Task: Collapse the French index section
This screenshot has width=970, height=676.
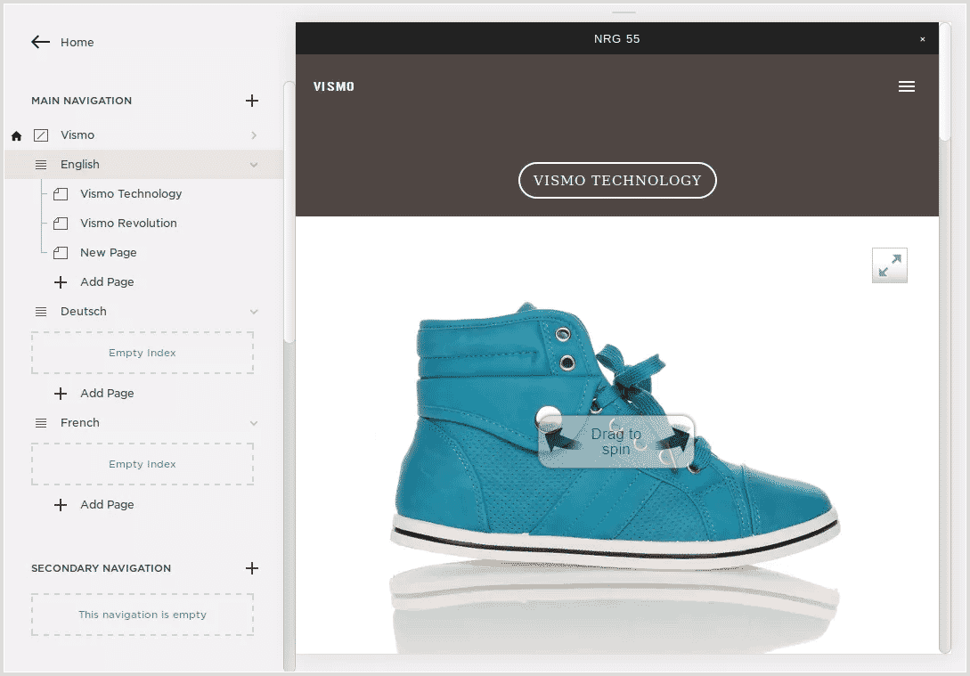Action: click(254, 423)
